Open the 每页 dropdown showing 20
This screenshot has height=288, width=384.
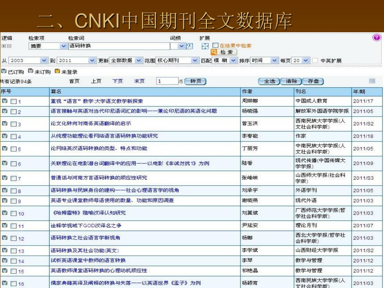coord(300,60)
